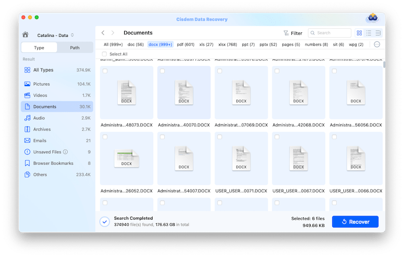Image resolution: width=404 pixels, height=257 pixels.
Task: Open the Filter options
Action: click(293, 33)
